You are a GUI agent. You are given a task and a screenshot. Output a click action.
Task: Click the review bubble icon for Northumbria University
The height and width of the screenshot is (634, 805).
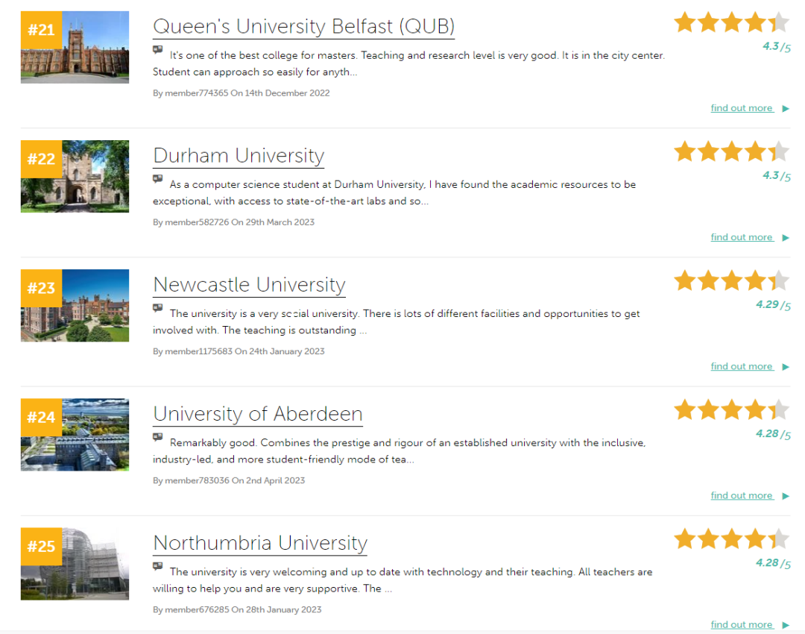(157, 568)
